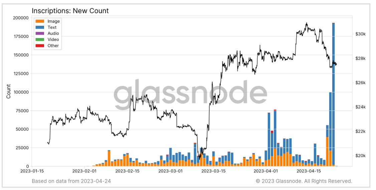Click the Glassnode copyright notice
Screen dimensions: 376x190
[x=304, y=181]
